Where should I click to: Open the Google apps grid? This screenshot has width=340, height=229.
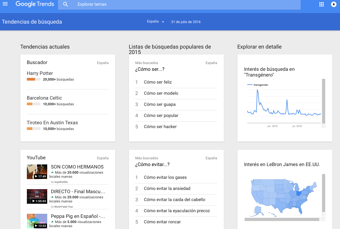322,4
